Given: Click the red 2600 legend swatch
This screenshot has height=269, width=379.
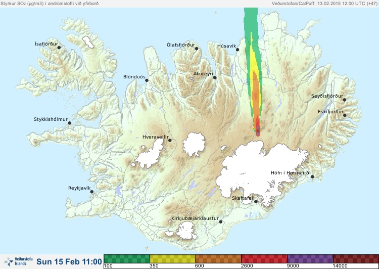Looking at the screenshot, I should click(x=264, y=258).
